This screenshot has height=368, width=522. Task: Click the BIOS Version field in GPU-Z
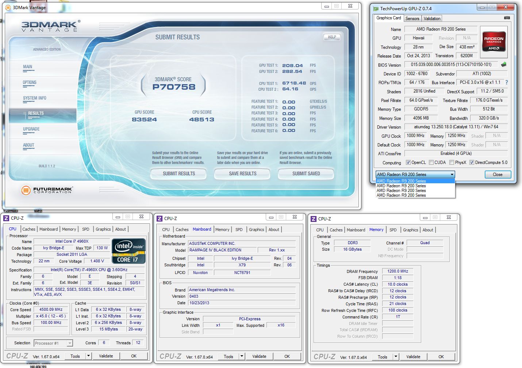(x=451, y=64)
